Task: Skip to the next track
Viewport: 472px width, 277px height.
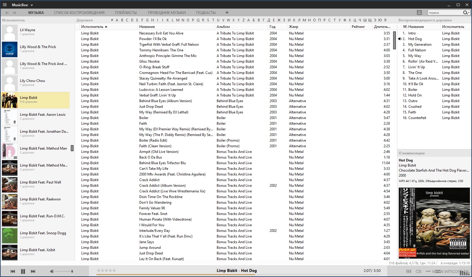Action: (x=33, y=271)
